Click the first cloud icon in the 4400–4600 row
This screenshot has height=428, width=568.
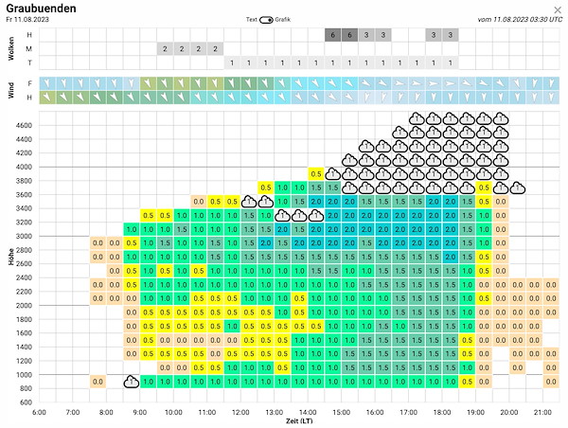click(399, 133)
